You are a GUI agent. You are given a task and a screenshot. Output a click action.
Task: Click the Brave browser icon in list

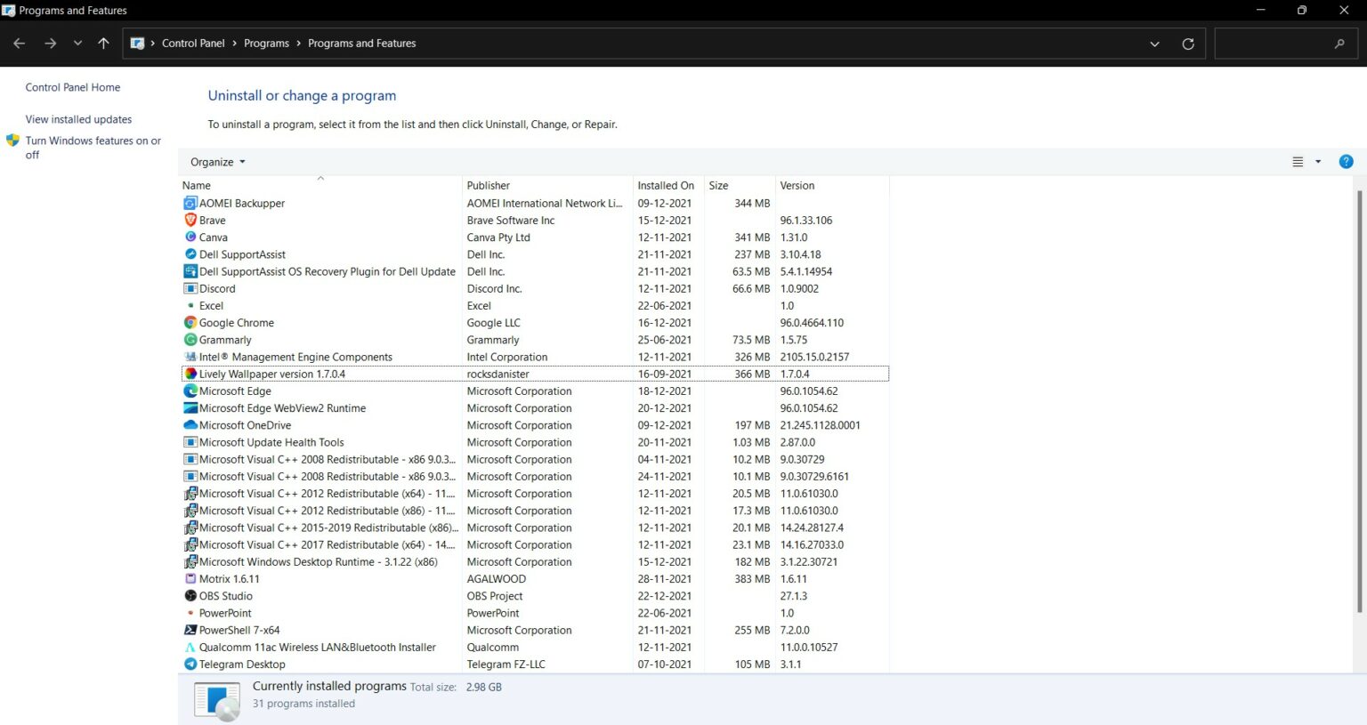click(190, 220)
